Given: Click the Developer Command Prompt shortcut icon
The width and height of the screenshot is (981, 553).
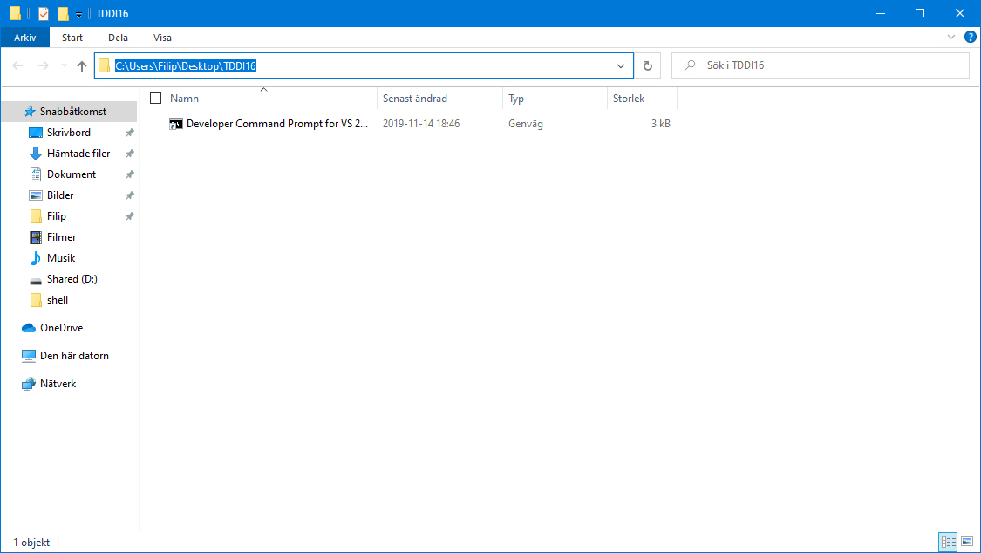Looking at the screenshot, I should point(176,124).
